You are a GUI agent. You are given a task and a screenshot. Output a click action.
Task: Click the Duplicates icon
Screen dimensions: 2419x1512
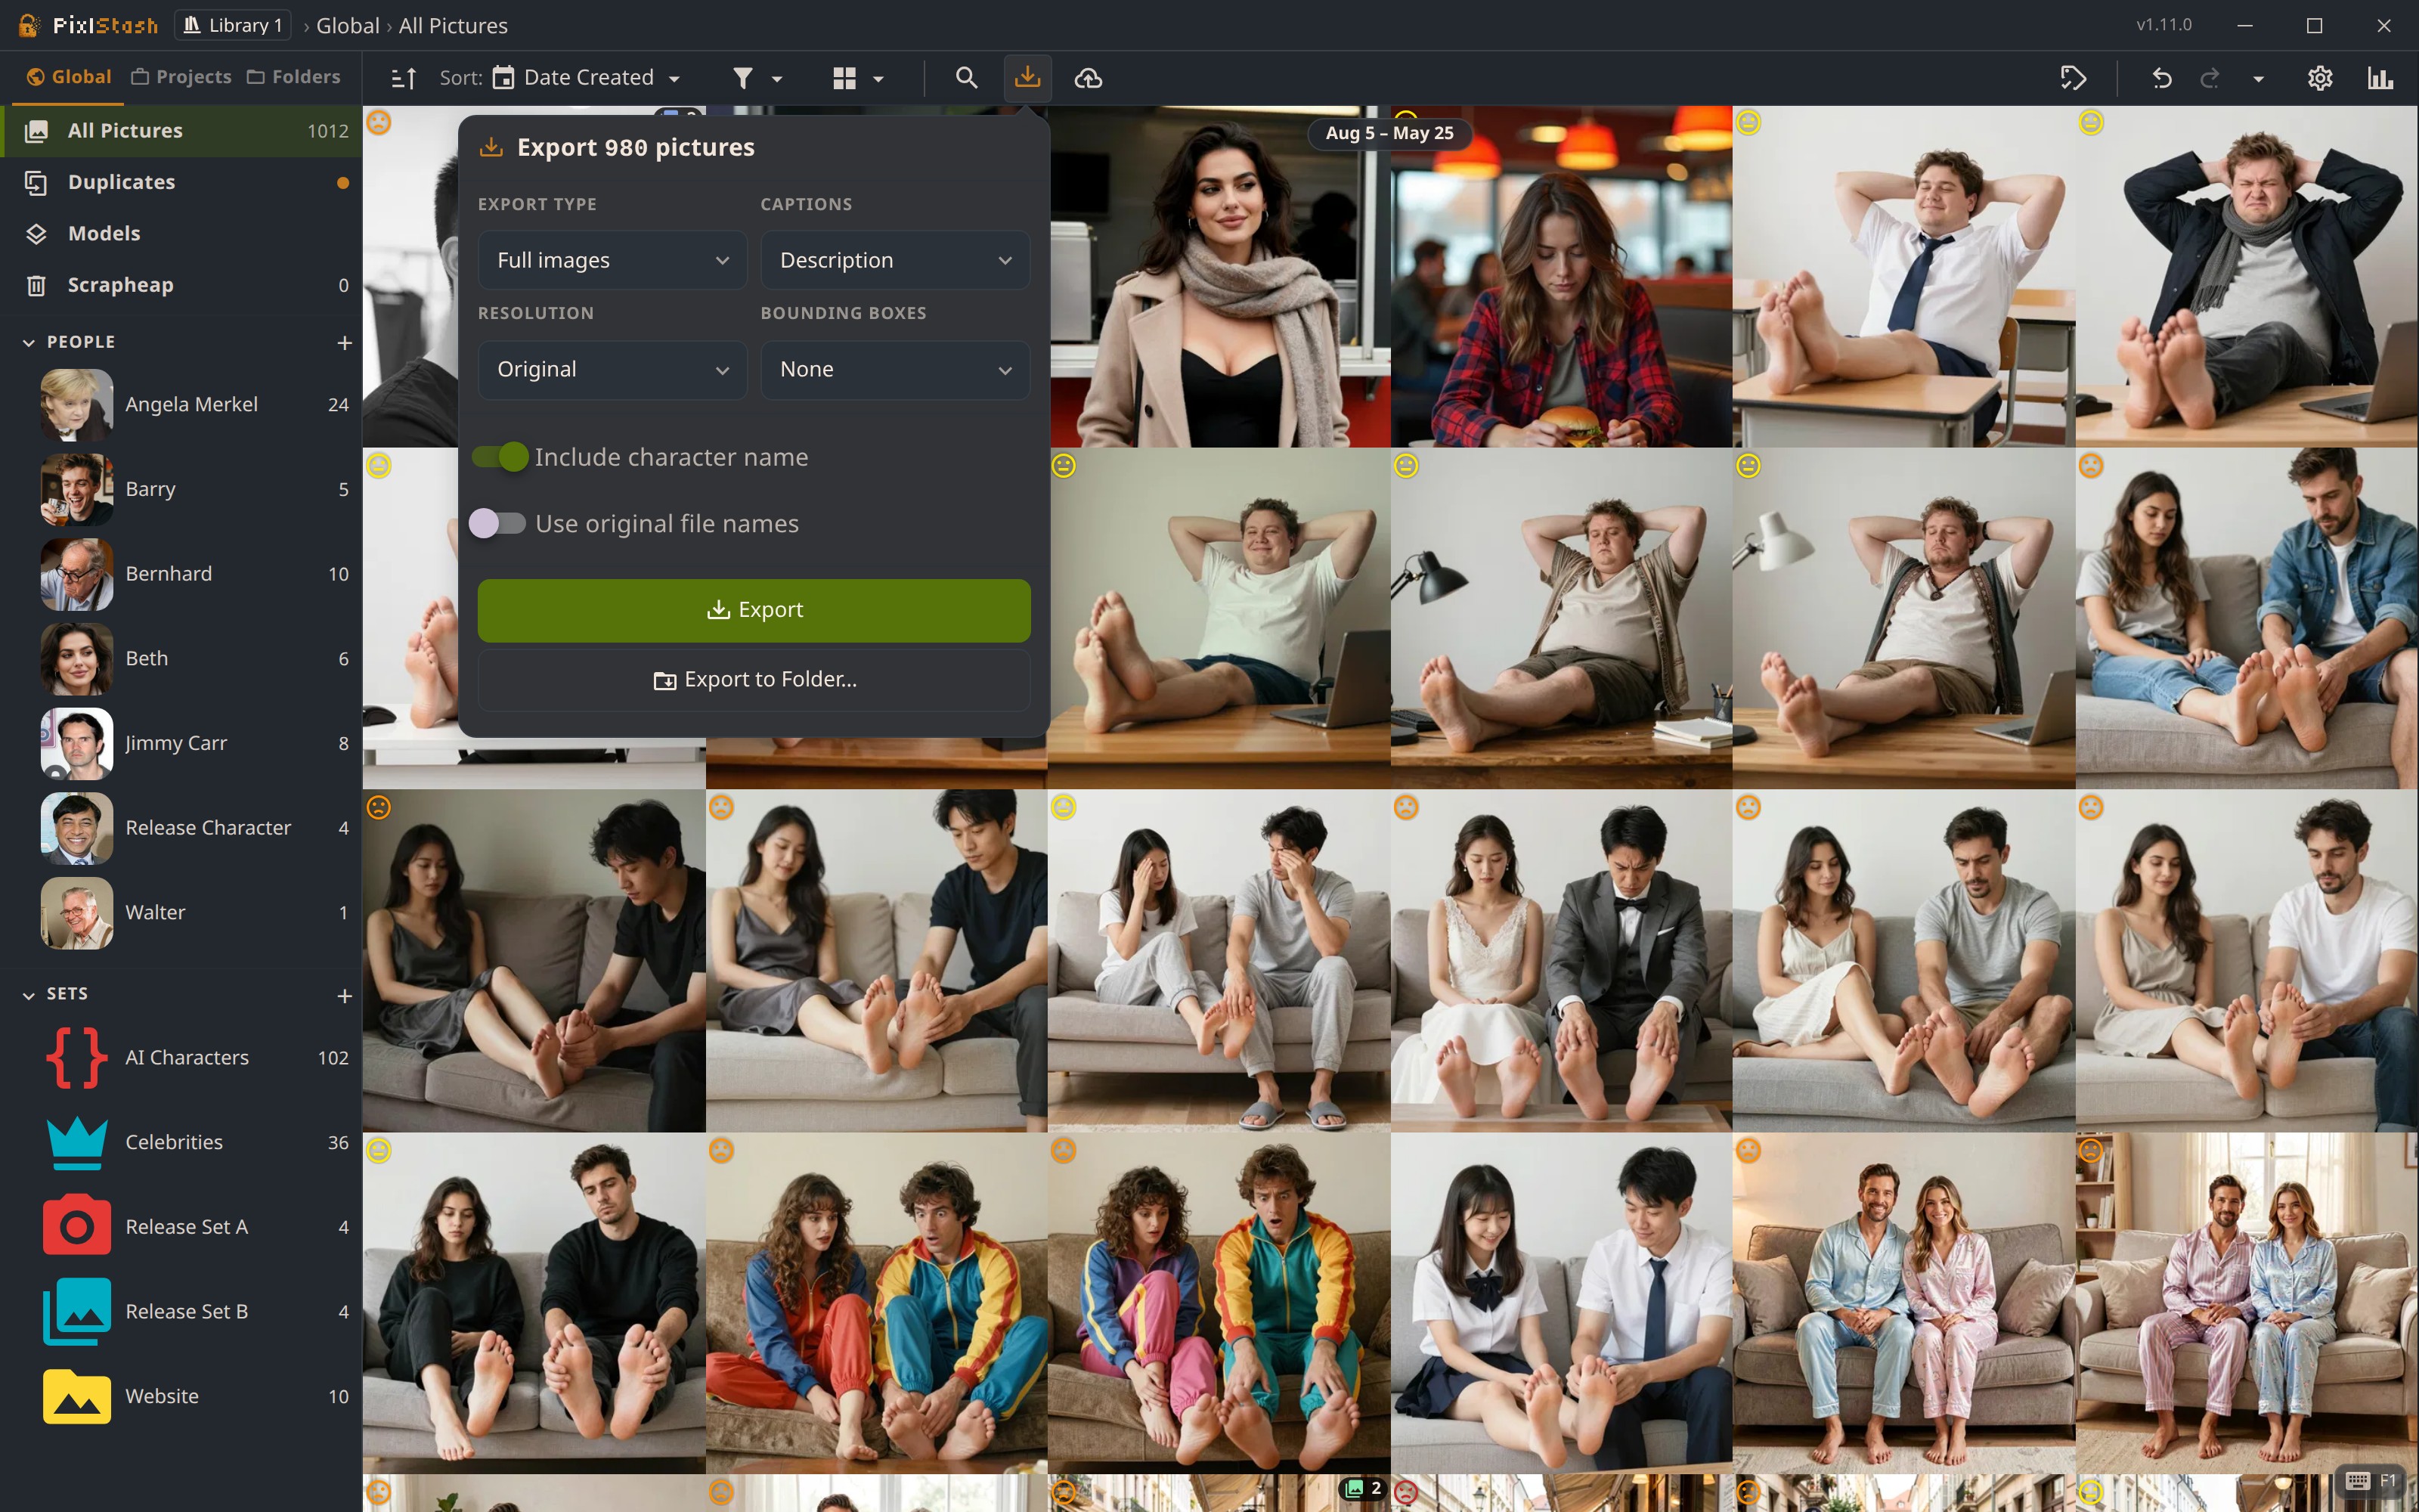point(36,183)
